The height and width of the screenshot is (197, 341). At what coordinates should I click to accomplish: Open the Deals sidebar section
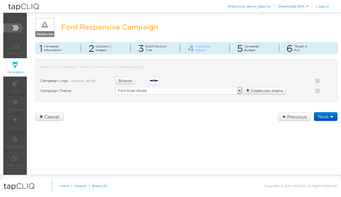(x=15, y=86)
